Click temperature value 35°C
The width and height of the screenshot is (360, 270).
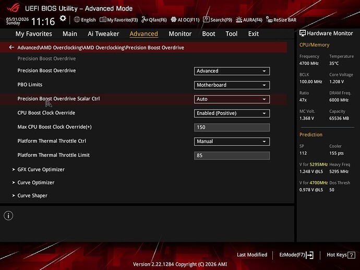pos(334,63)
